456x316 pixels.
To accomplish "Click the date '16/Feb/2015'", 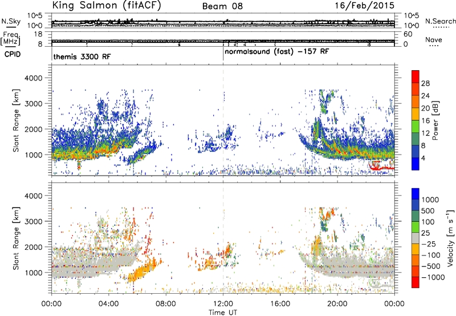I will [364, 5].
